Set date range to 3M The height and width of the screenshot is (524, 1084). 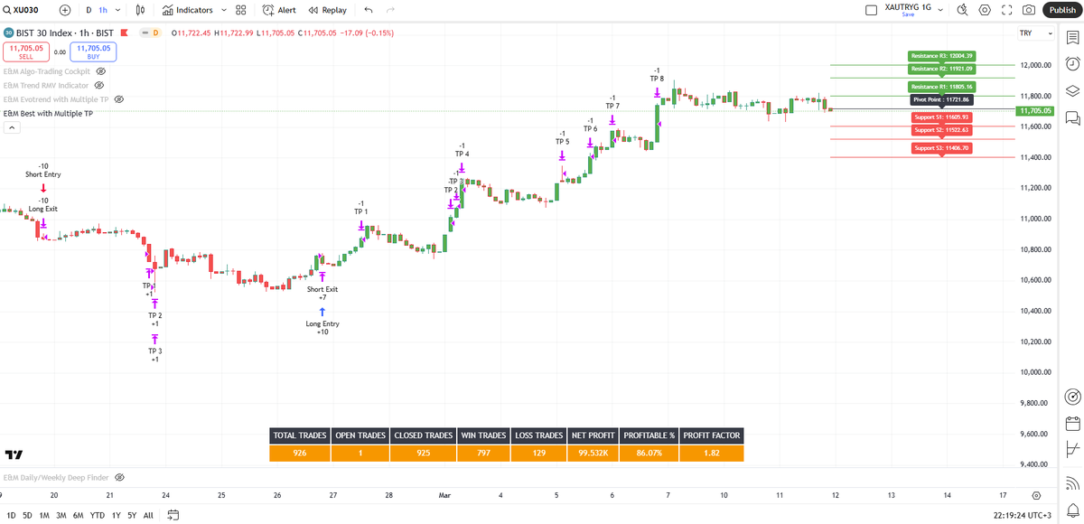pos(61,515)
